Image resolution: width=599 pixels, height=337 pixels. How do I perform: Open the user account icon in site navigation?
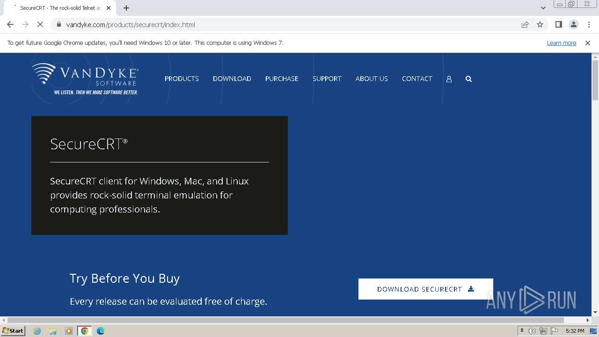point(449,79)
